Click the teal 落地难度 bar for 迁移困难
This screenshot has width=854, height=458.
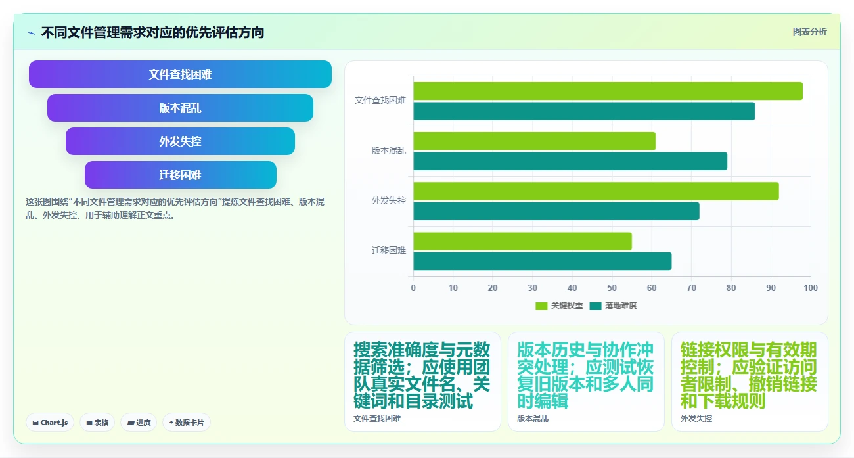542,262
